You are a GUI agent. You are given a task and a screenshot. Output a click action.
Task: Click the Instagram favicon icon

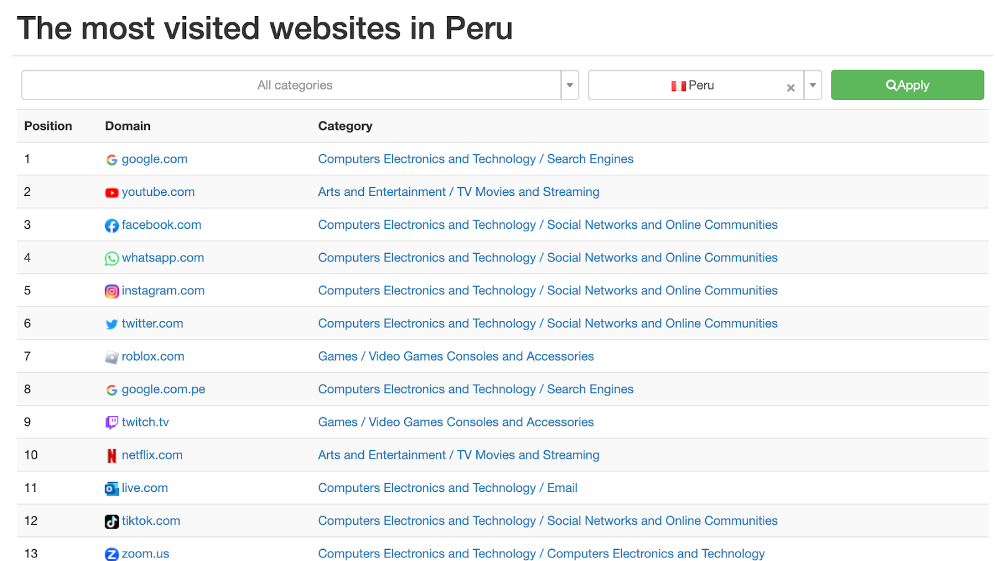tap(111, 291)
